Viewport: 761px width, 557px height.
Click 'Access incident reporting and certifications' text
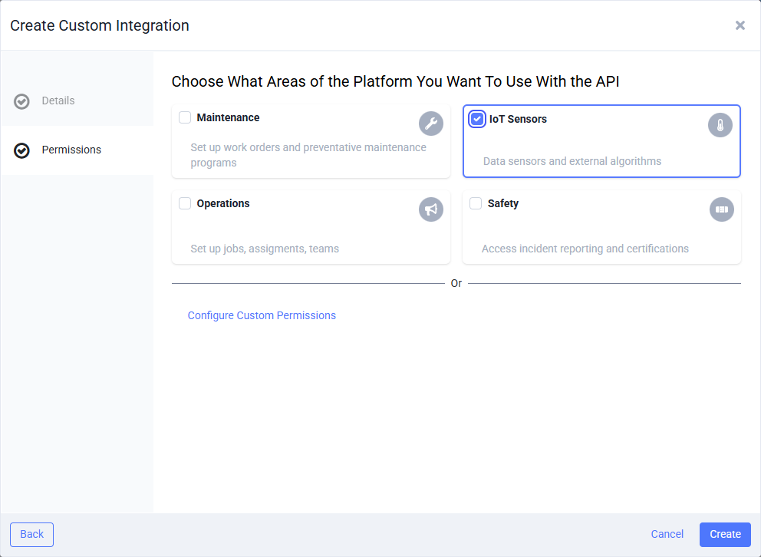click(585, 249)
